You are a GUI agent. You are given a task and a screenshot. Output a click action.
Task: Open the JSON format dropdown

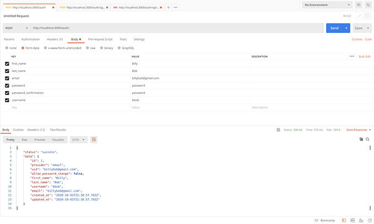pyautogui.click(x=79, y=139)
